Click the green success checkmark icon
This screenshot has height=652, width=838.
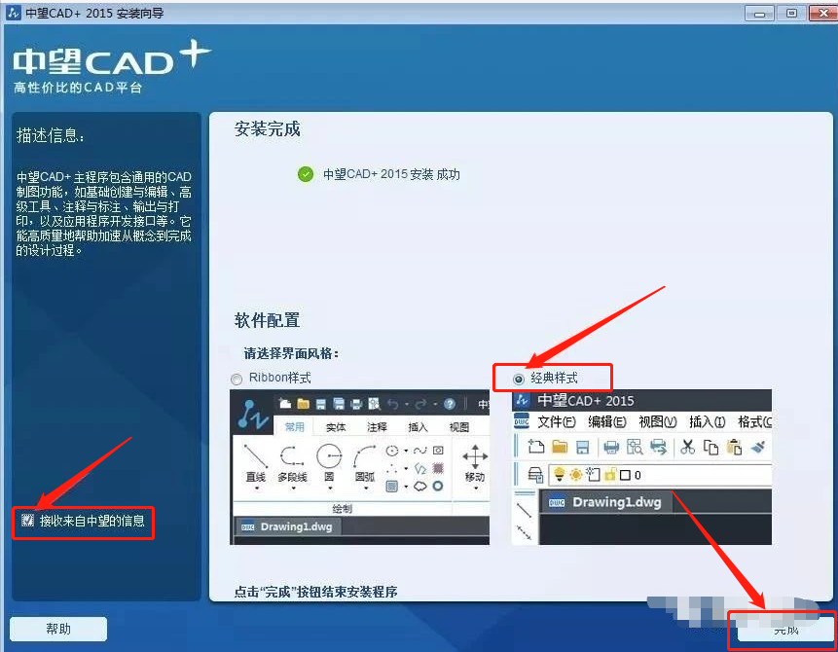(x=306, y=174)
